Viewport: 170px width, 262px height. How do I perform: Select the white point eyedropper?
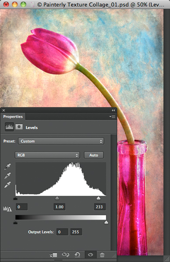click(x=7, y=185)
